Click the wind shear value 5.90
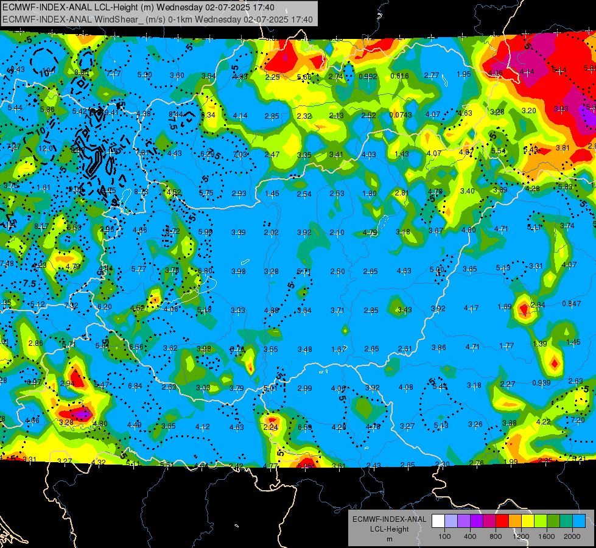 (144, 75)
